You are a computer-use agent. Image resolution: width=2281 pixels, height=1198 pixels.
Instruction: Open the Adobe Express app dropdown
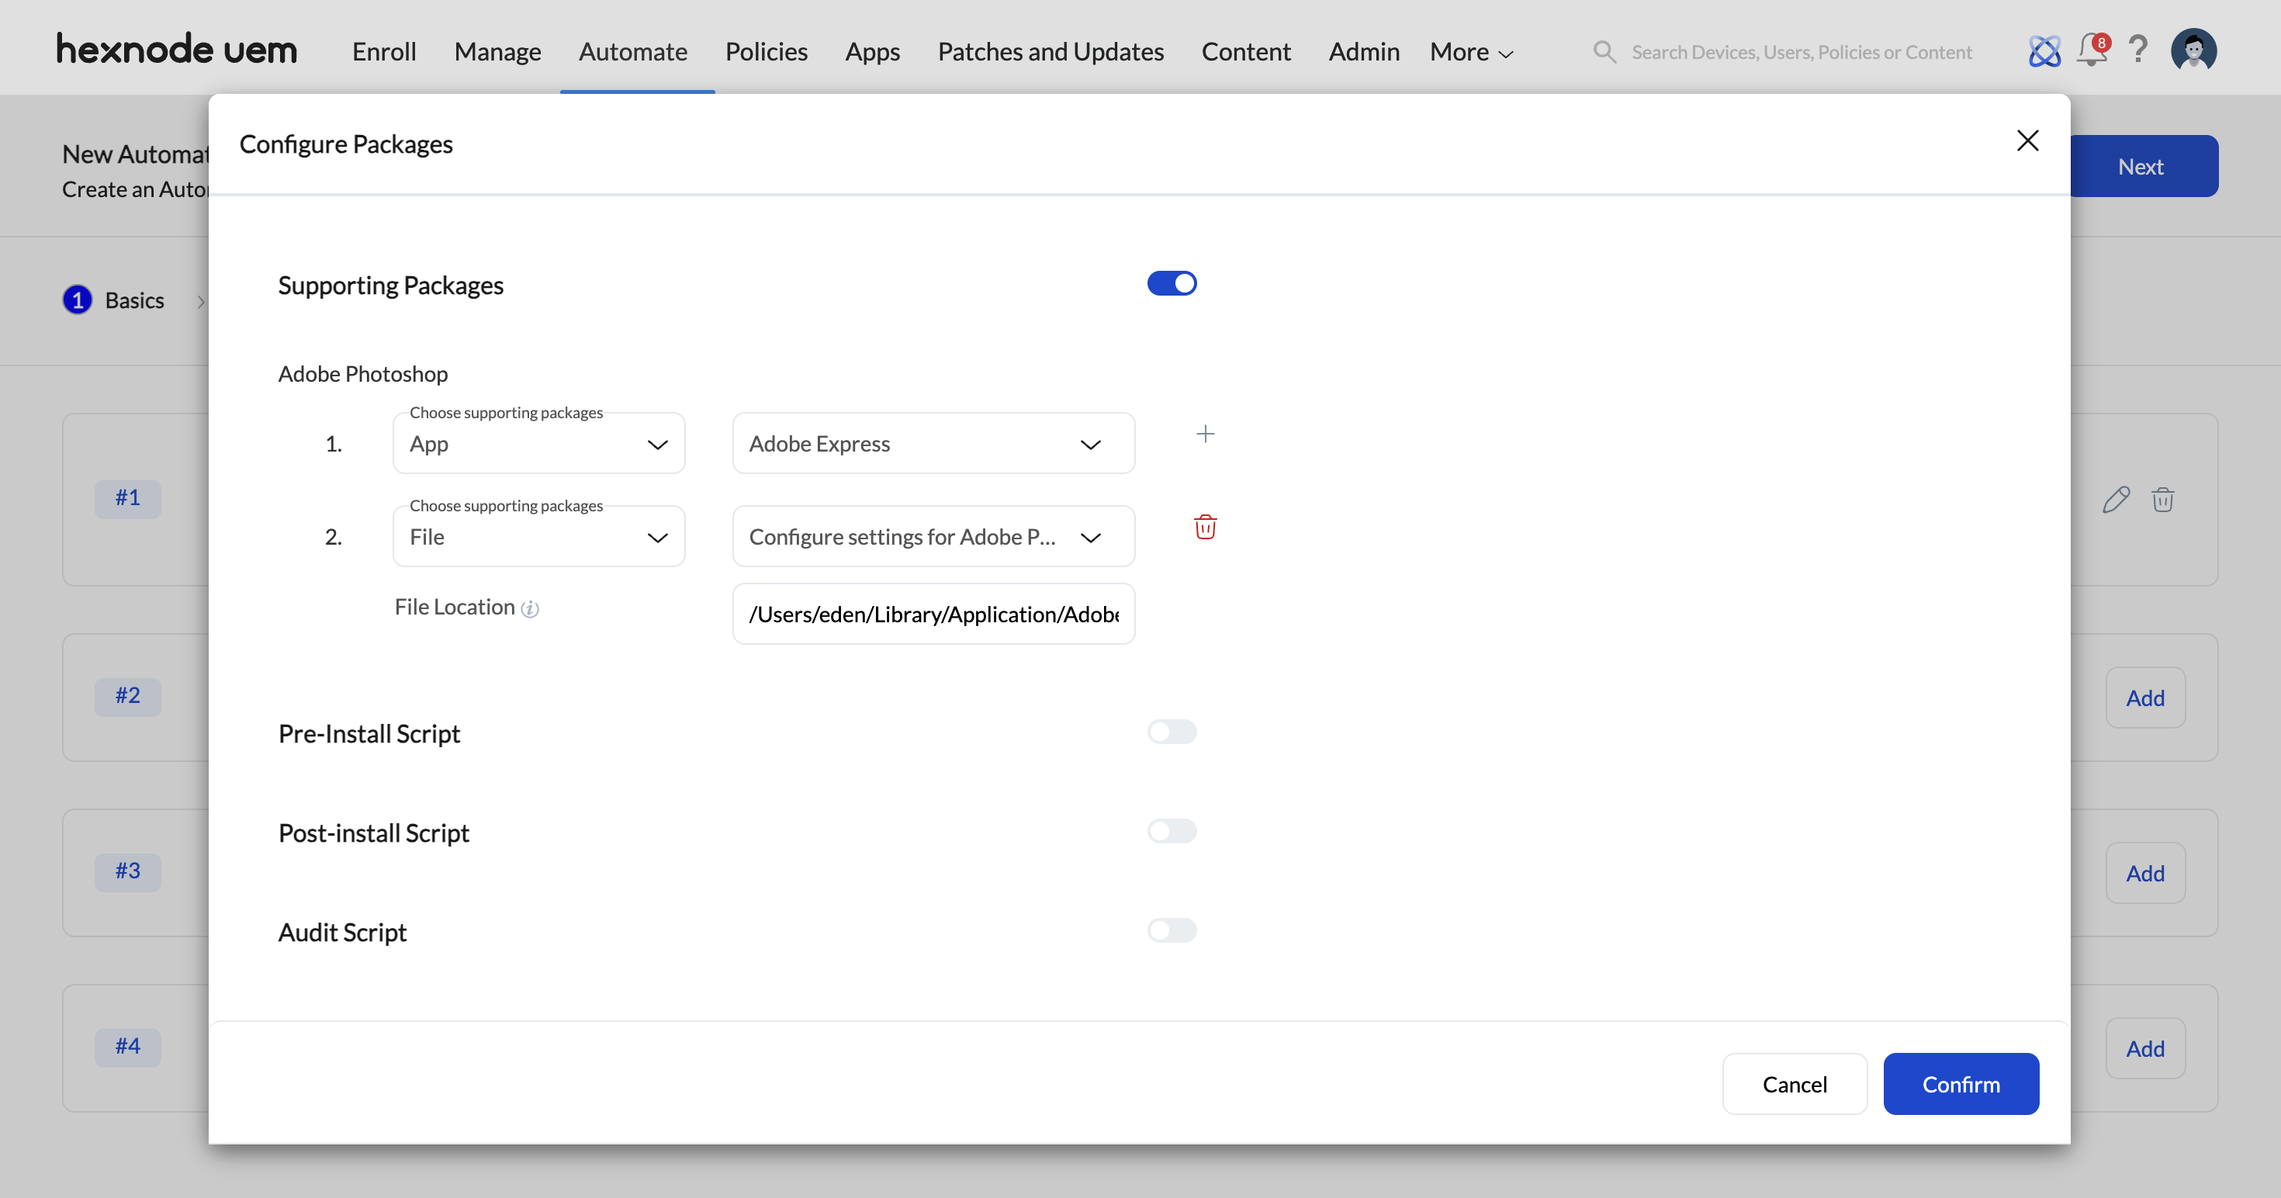point(933,444)
